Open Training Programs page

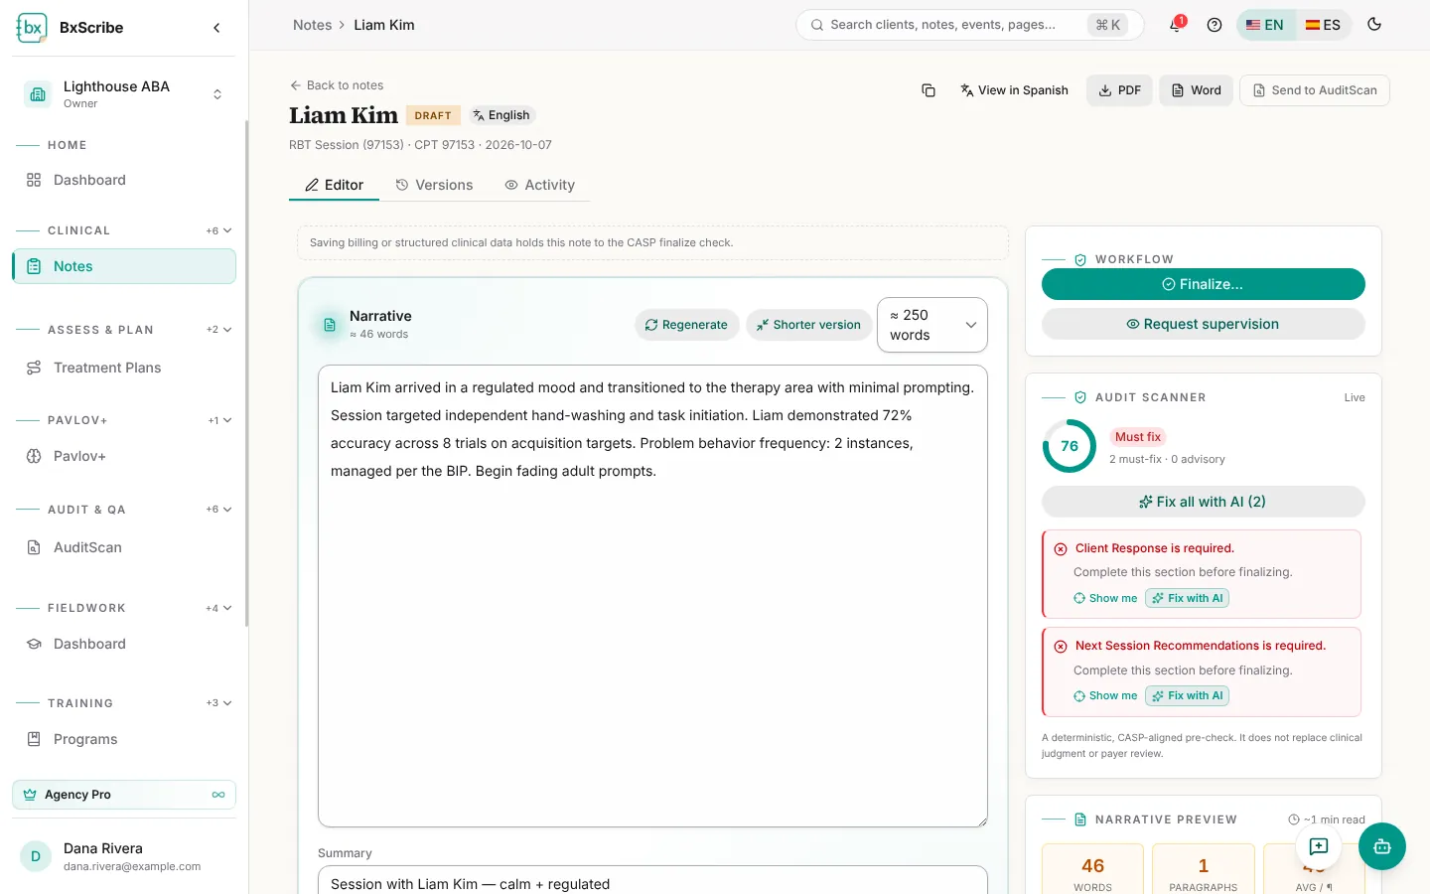pyautogui.click(x=124, y=739)
